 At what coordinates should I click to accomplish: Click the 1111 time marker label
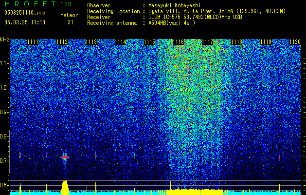(x=33, y=42)
